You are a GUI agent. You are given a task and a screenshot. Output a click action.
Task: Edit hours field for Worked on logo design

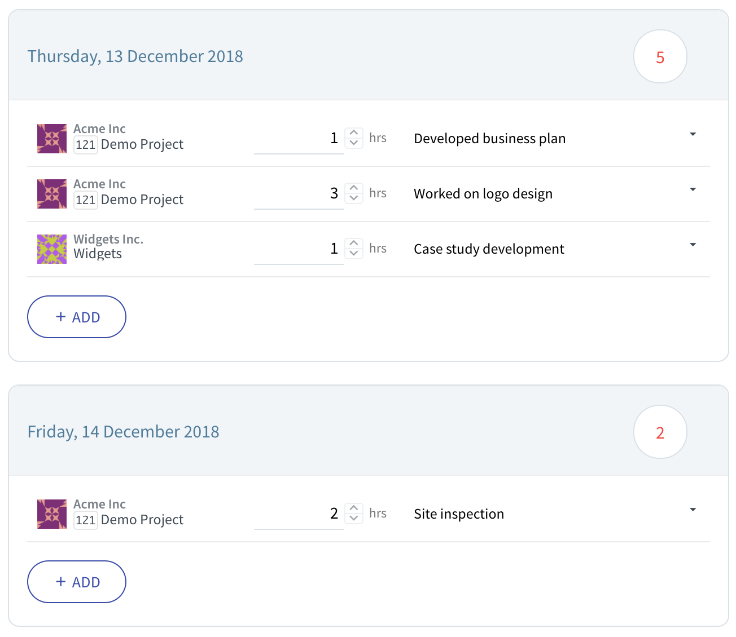tap(299, 193)
